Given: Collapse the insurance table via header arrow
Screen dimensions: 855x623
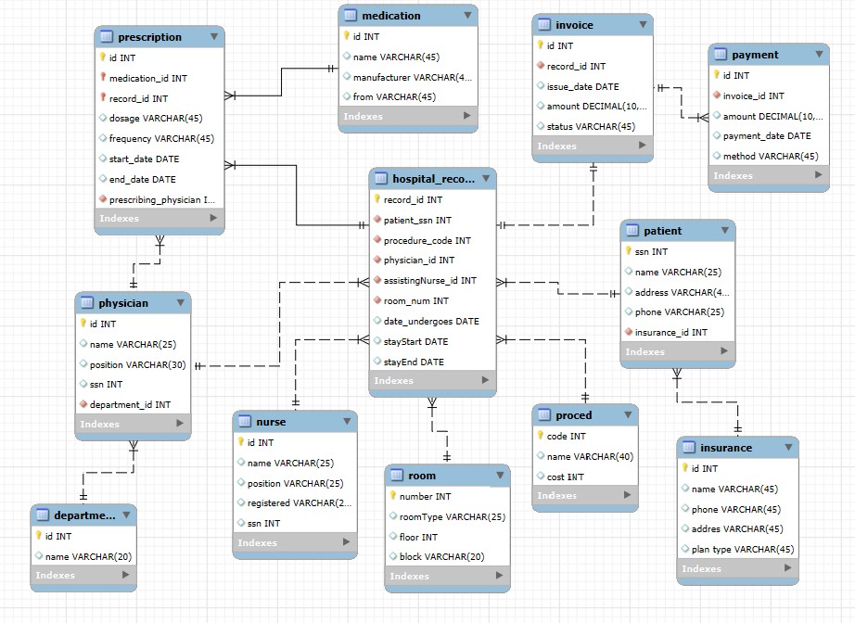Looking at the screenshot, I should [788, 447].
